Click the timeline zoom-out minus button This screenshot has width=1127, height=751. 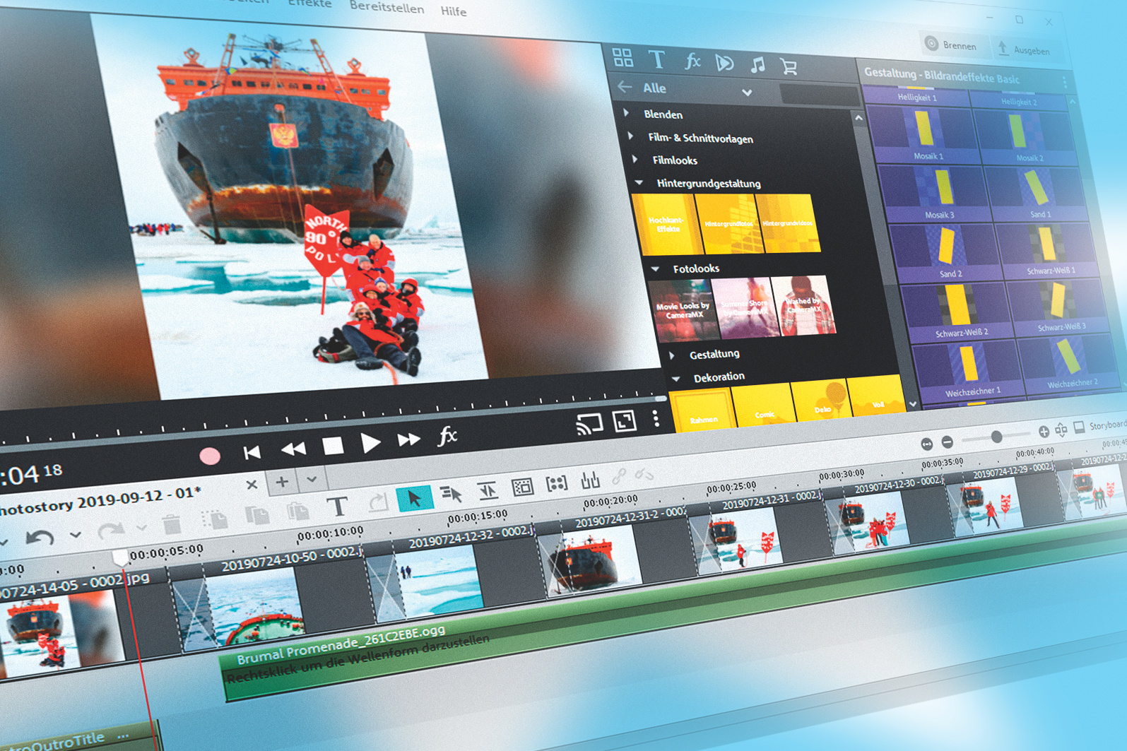point(948,442)
